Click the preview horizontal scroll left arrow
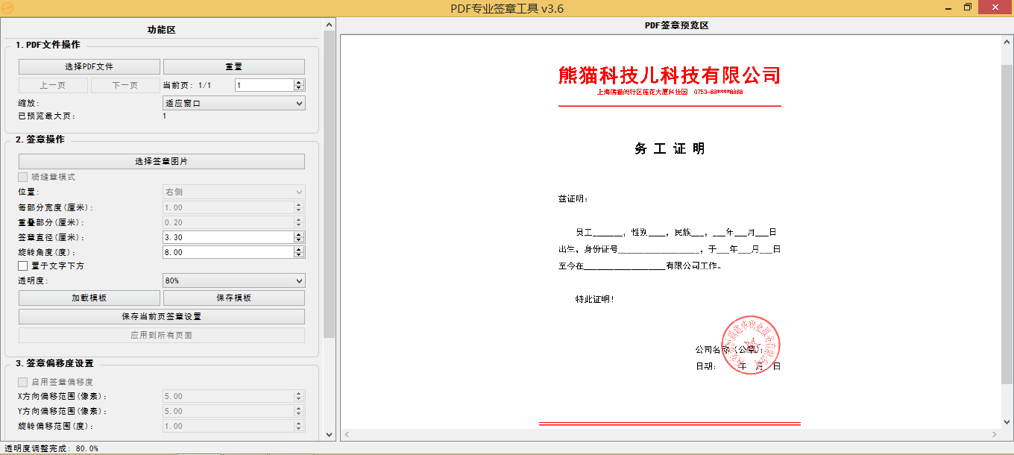Screen dimensions: 1014x455 [x=347, y=434]
